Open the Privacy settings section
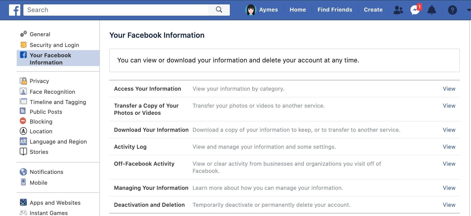The width and height of the screenshot is (471, 216). click(x=39, y=81)
